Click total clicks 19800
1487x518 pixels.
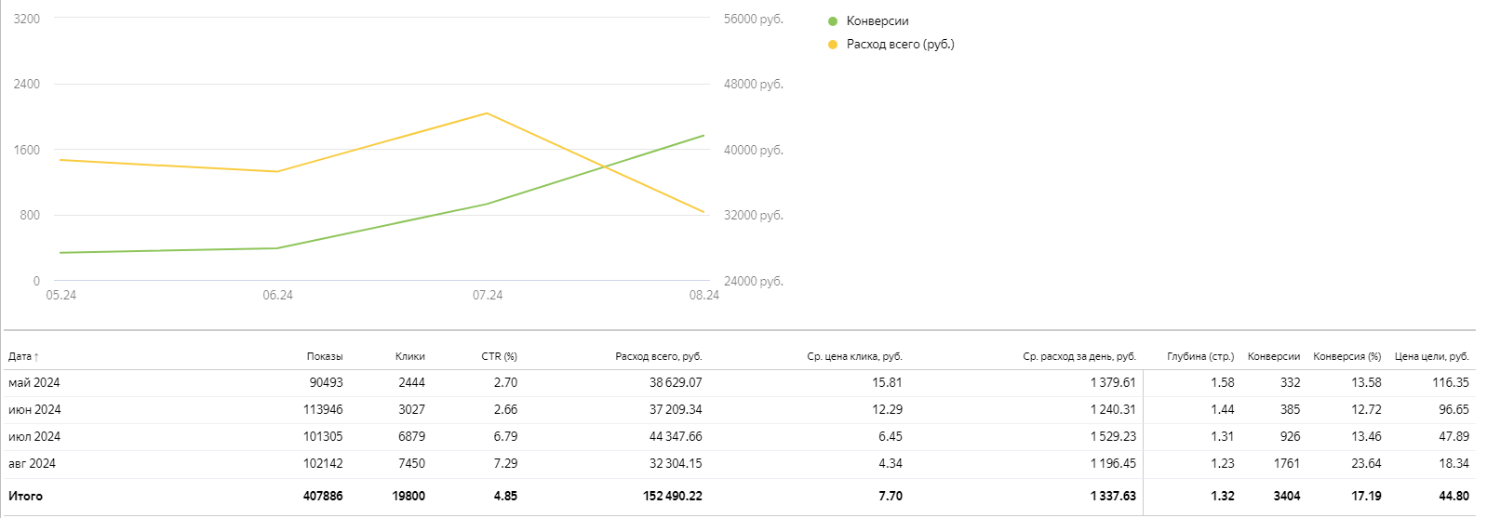coord(409,496)
